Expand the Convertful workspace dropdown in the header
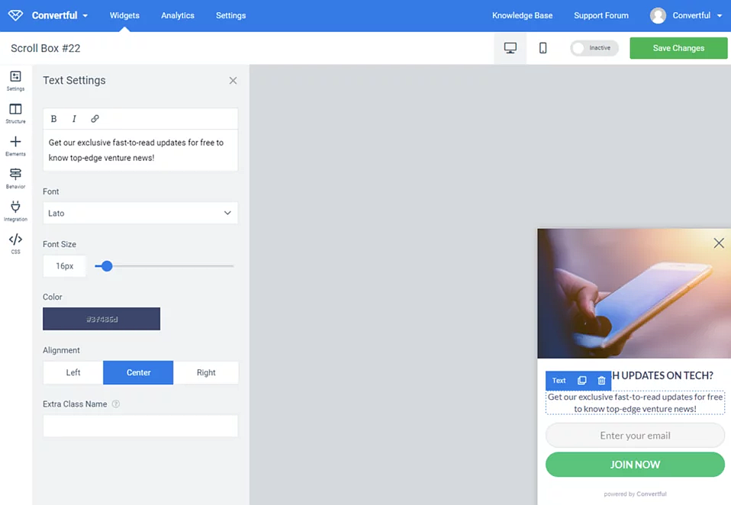The image size is (731, 505). 59,14
